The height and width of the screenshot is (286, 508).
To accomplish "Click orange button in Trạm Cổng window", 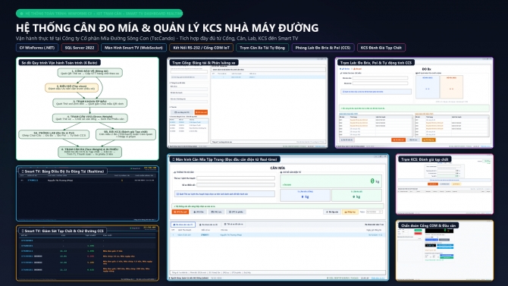I will tap(201, 112).
